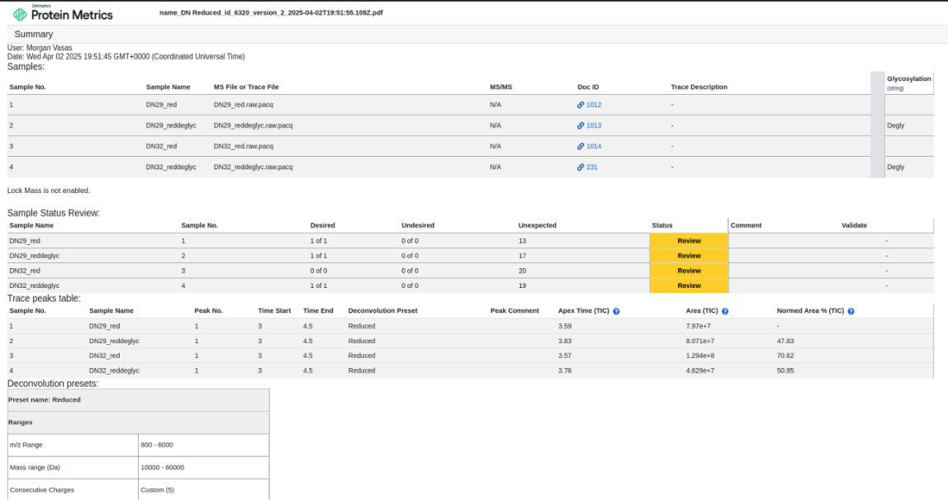Image resolution: width=948 pixels, height=500 pixels.
Task: Click the gray divider bar beside Glycosylation column
Action: tap(877, 125)
